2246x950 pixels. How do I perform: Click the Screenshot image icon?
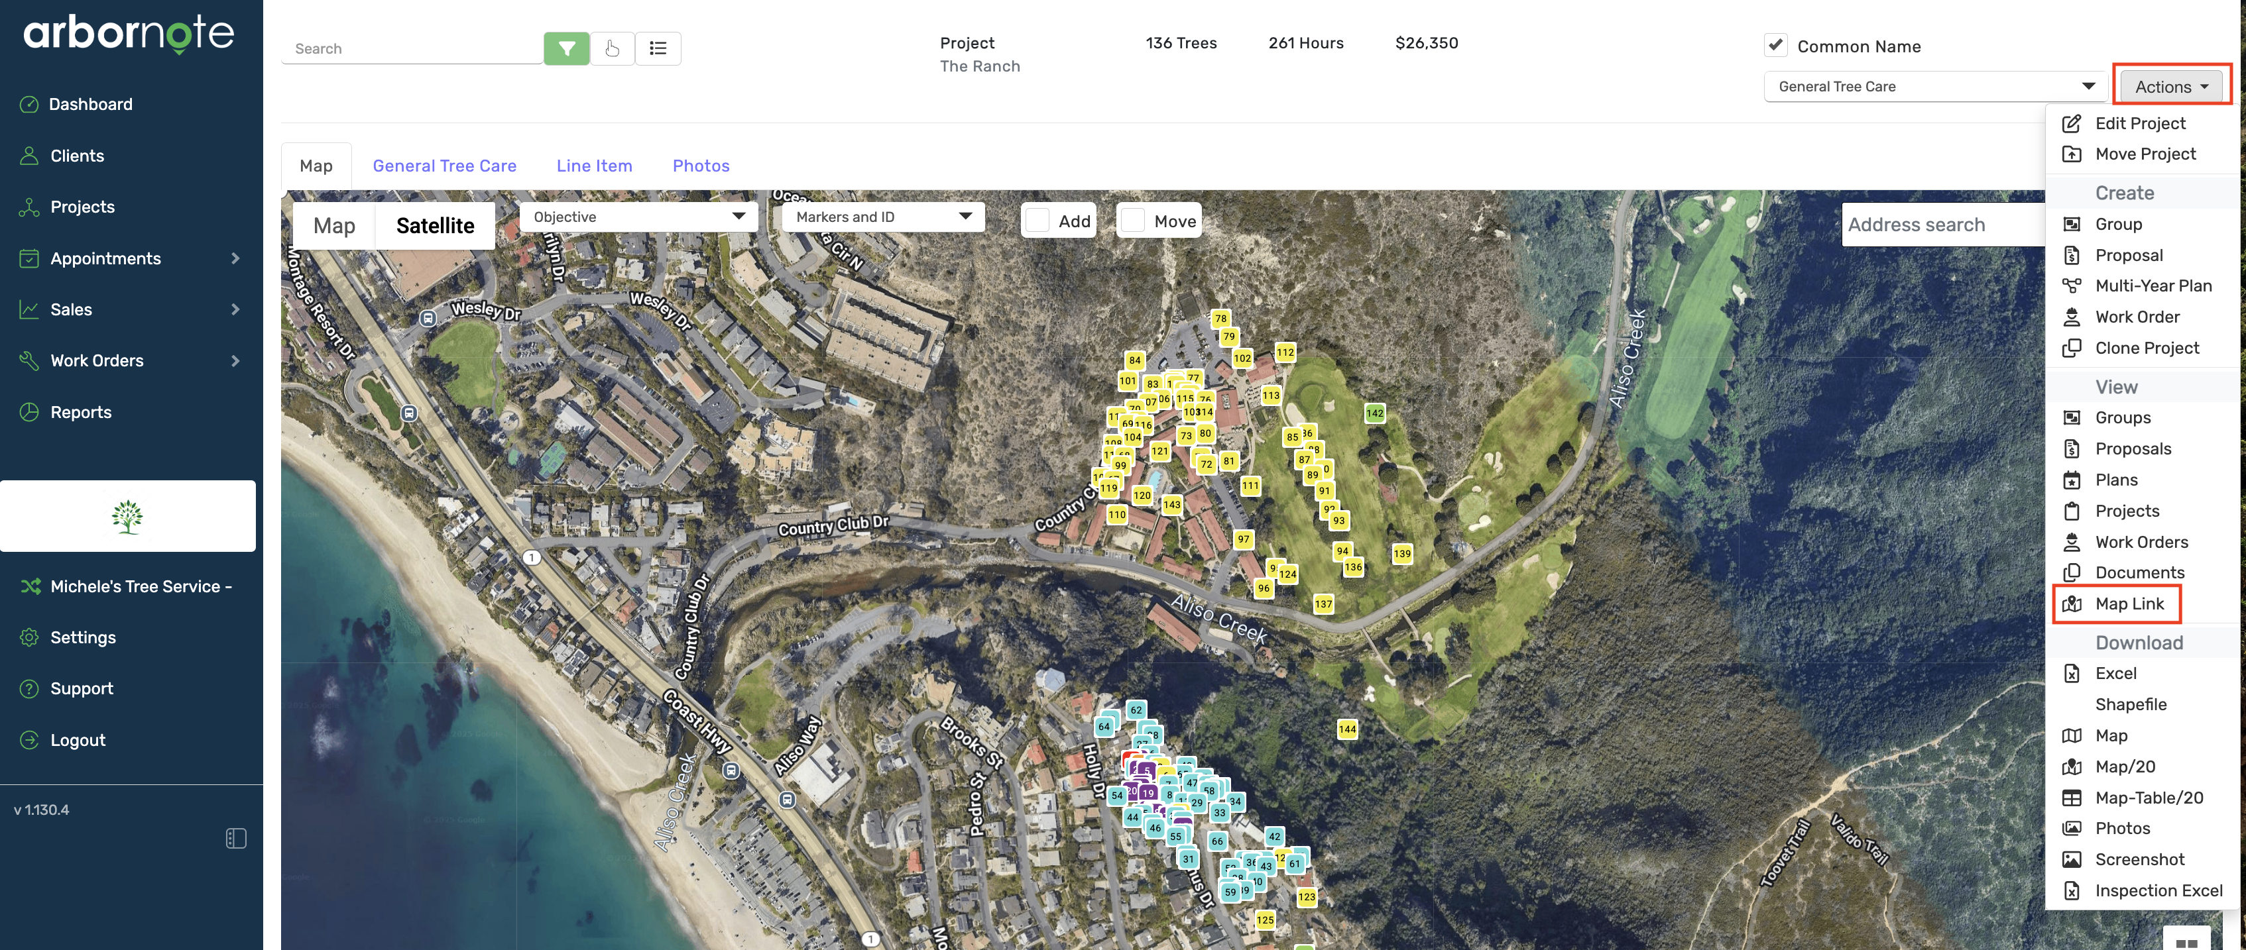pos(2072,859)
